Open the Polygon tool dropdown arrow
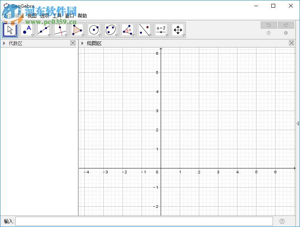Image resolution: width=300 pixels, height=227 pixels. pyautogui.click(x=83, y=35)
